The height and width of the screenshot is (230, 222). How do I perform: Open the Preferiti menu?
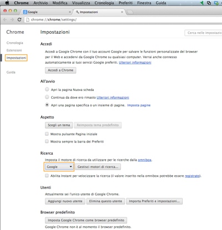click(x=125, y=3)
